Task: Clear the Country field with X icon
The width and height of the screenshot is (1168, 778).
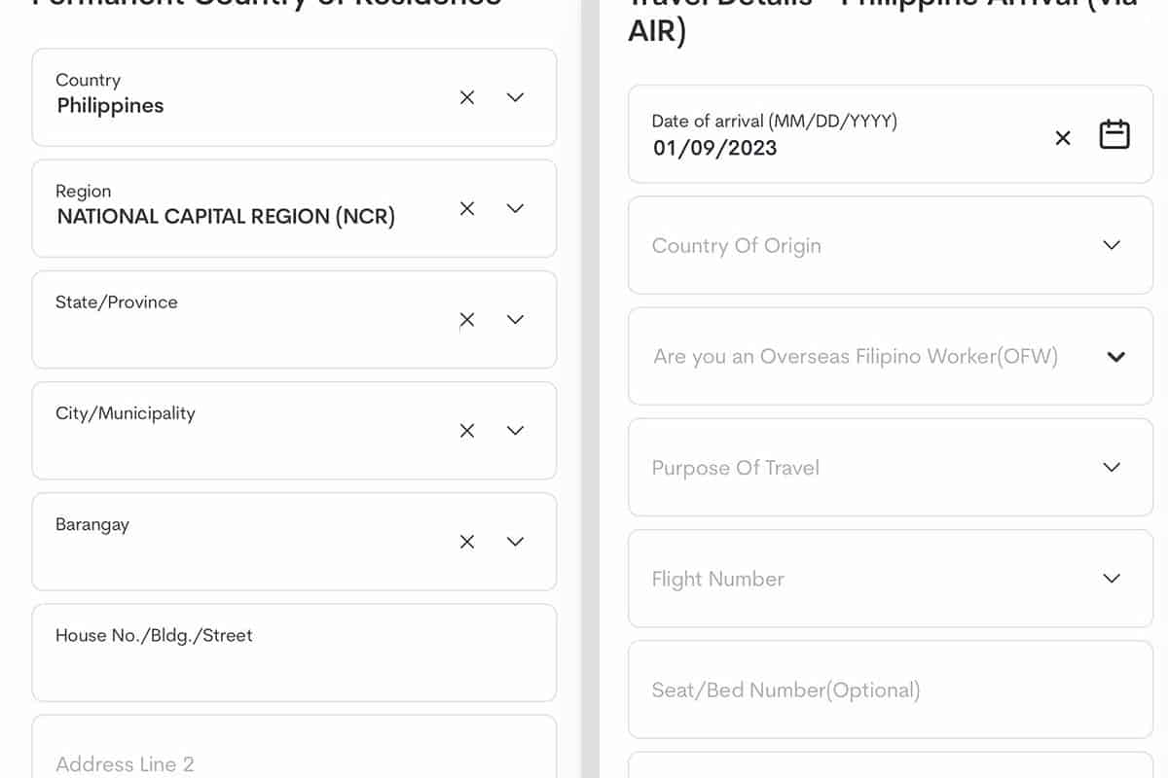Action: (x=467, y=97)
